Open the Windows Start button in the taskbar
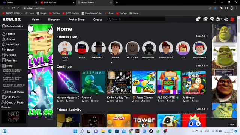Image resolution: width=240 pixels, height=135 pixels. tap(75, 131)
